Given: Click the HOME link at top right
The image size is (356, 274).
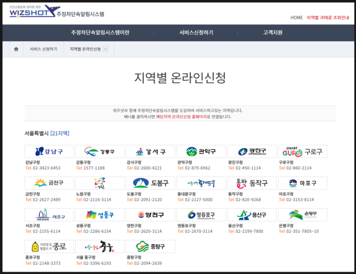Looking at the screenshot, I should [x=296, y=18].
